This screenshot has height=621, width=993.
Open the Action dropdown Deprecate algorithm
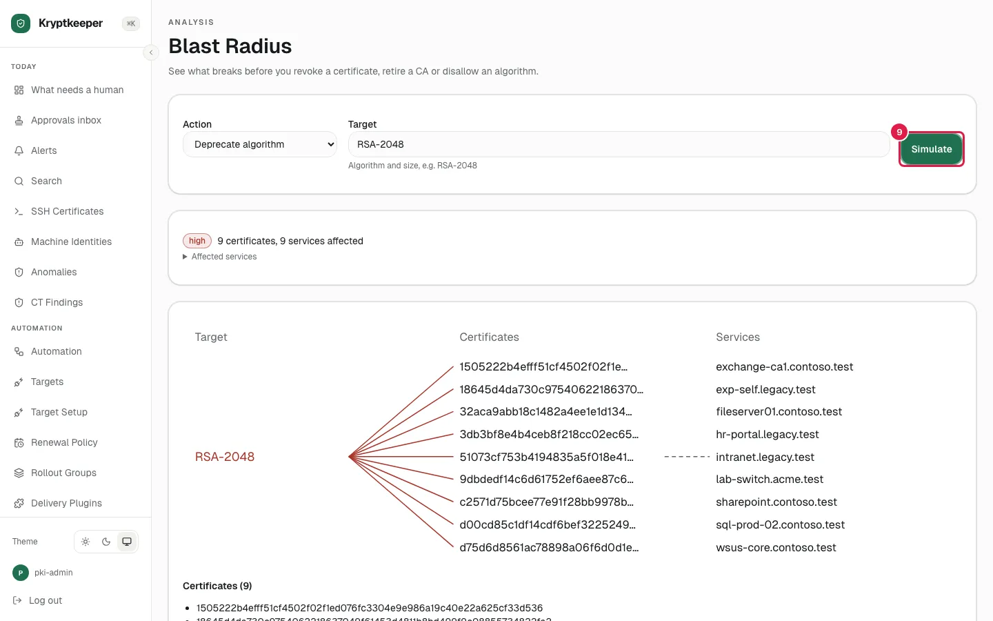[x=260, y=144]
